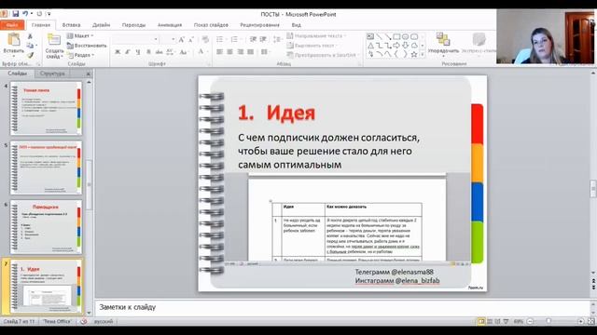Viewport: 597px width, 335px height.
Task: Toggle align text left
Action: click(x=220, y=52)
